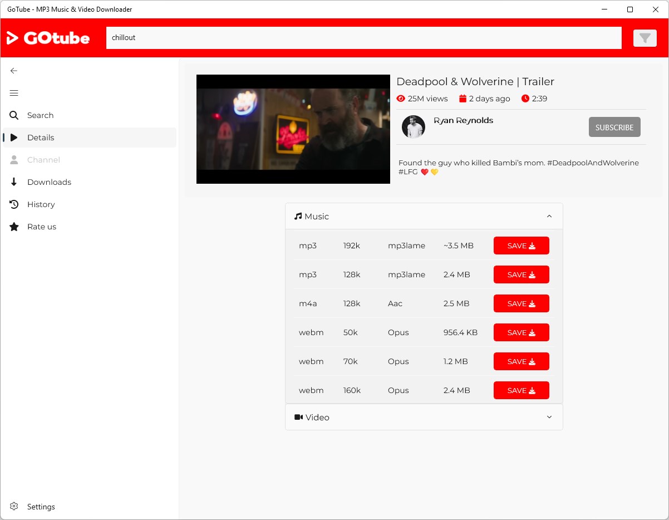The height and width of the screenshot is (520, 669).
Task: Open the search filter funnel button
Action: pyautogui.click(x=645, y=38)
